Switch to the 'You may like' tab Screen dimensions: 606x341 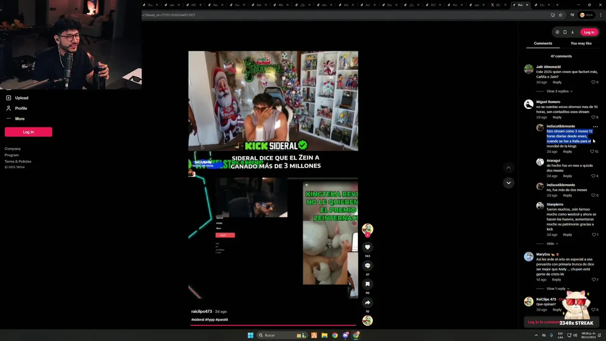[x=581, y=43]
